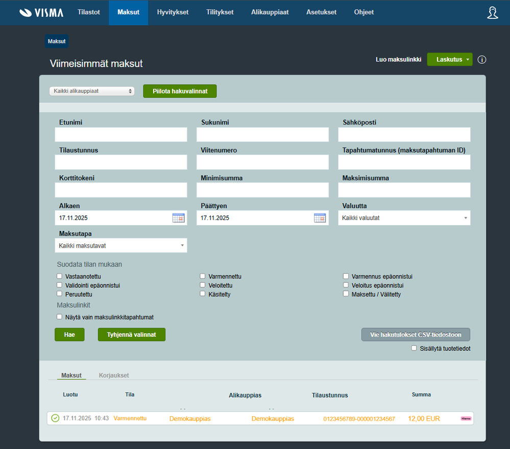Toggle Maksettu / Välitetty checkbox
The width and height of the screenshot is (510, 449).
tap(346, 294)
